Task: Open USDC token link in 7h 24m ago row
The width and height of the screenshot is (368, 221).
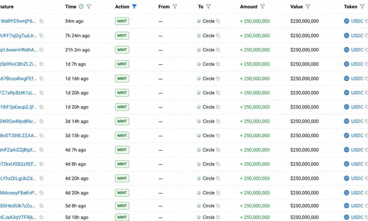Action: [x=357, y=36]
